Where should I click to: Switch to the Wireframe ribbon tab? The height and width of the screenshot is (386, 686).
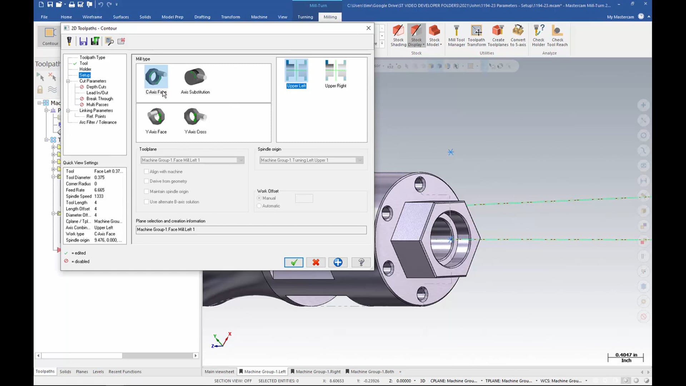(92, 17)
